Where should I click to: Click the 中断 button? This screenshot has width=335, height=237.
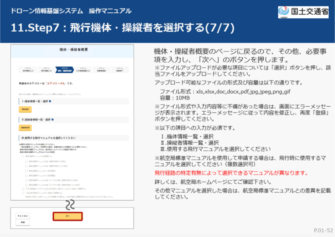23,223
